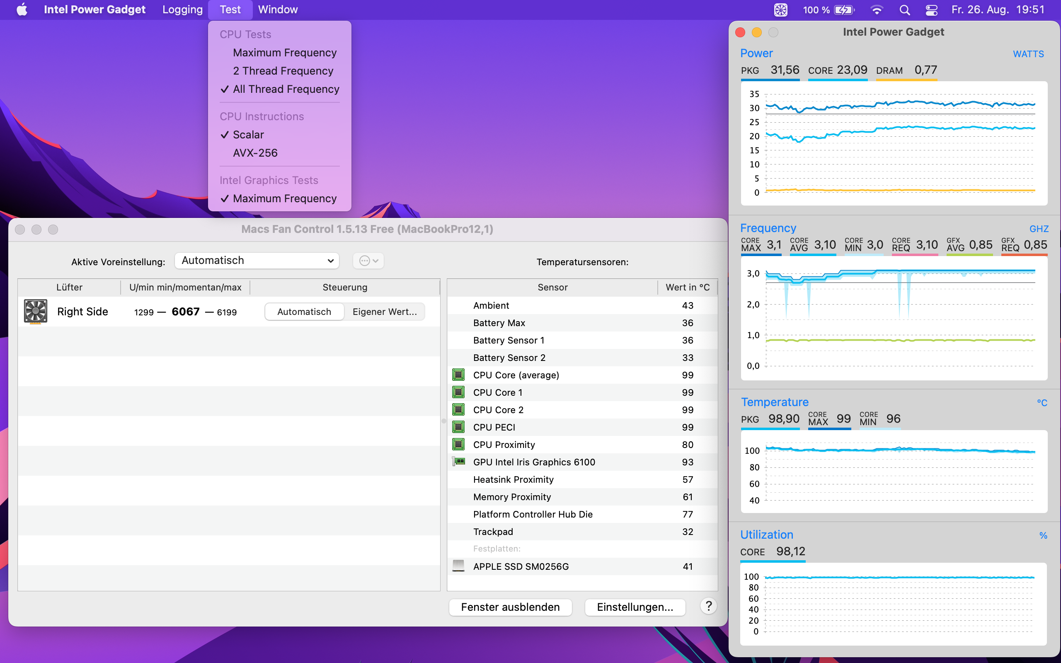
Task: Open Einstellungen... settings
Action: tap(635, 607)
